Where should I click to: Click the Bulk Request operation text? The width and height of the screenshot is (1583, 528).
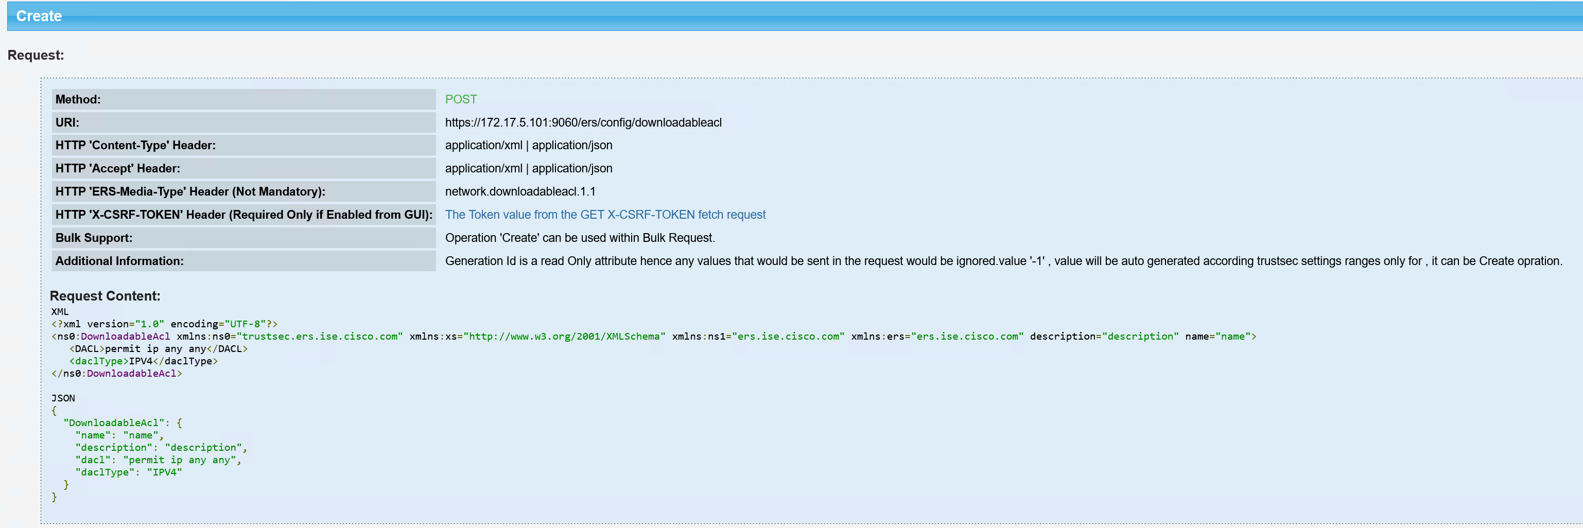tap(580, 238)
